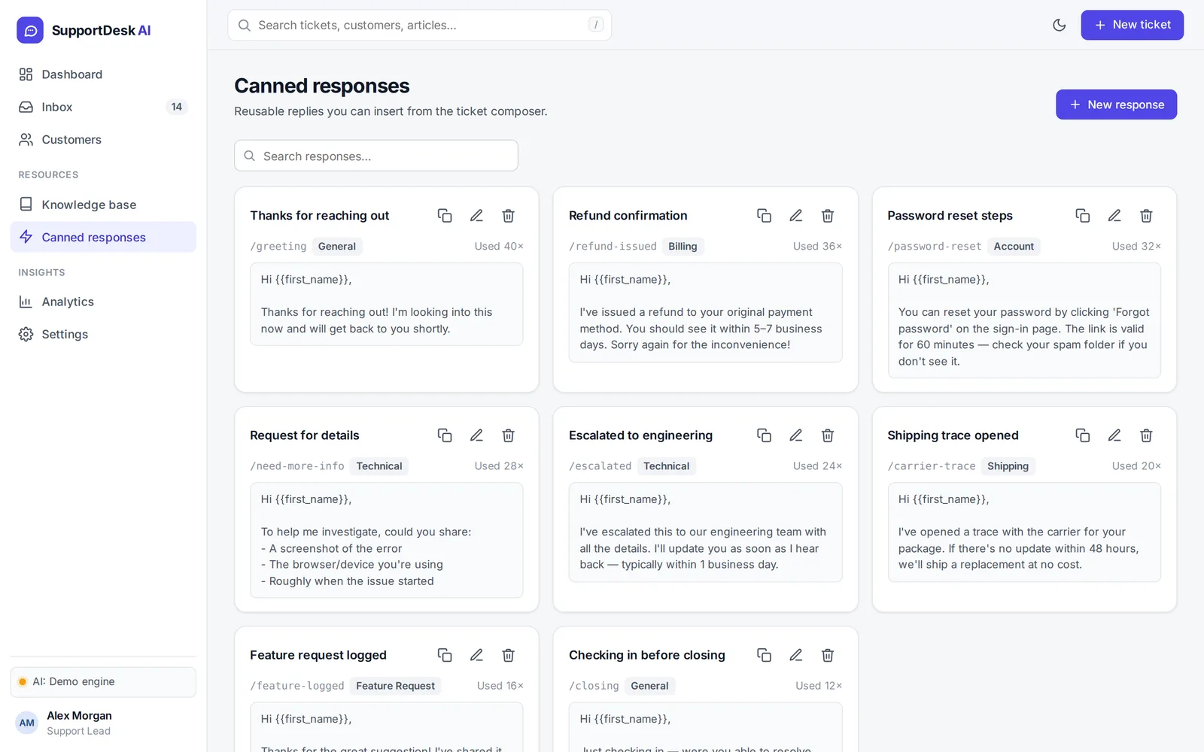This screenshot has width=1204, height=752.
Task: Edit the 'Feature request logged' response
Action: [x=476, y=655]
